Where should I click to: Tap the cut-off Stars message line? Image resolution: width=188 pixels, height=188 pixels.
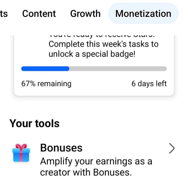click(102, 36)
